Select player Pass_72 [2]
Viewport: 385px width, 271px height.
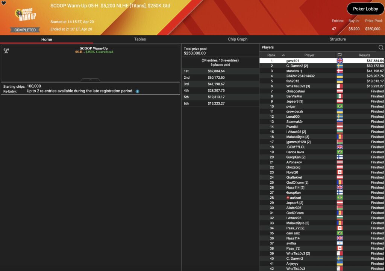322,228
